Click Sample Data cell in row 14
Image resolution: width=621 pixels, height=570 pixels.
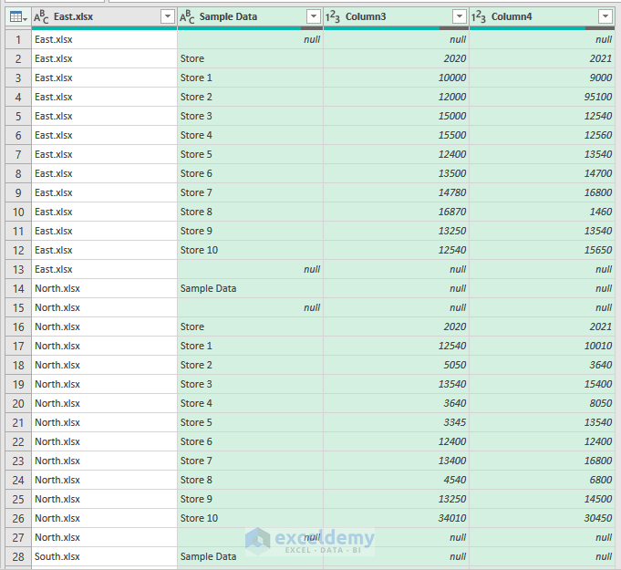click(250, 289)
